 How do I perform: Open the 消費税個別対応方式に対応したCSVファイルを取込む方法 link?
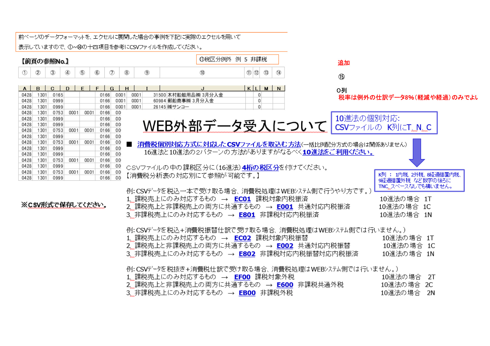point(219,144)
